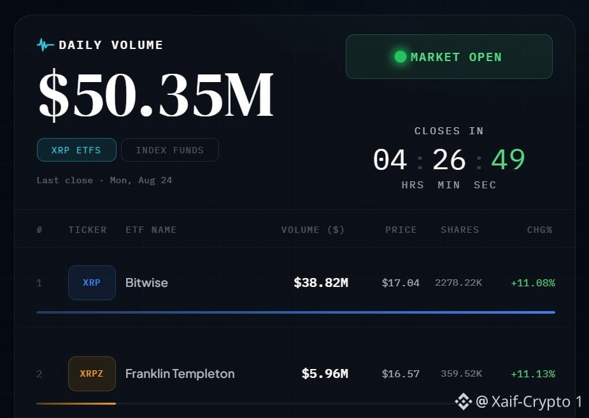Click the $16.57 price value
The height and width of the screenshot is (418, 589).
pos(401,373)
